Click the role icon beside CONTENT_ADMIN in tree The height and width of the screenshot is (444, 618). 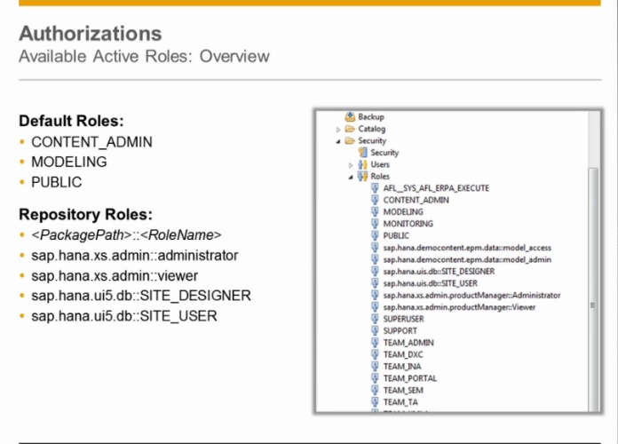pos(376,200)
